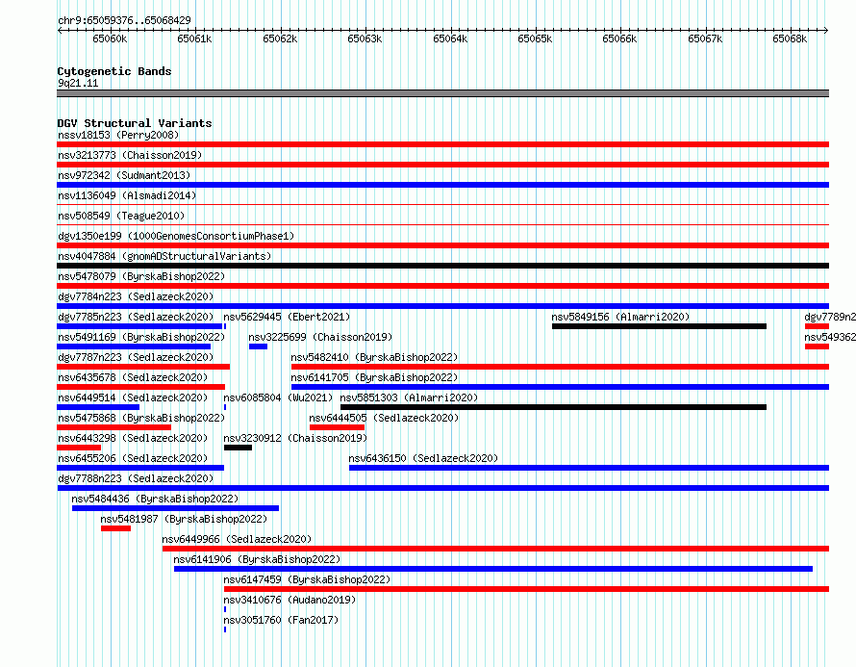Click the nssv18153 (Perry2008) variant label
Screen dimensions: 856x667
[x=118, y=135]
